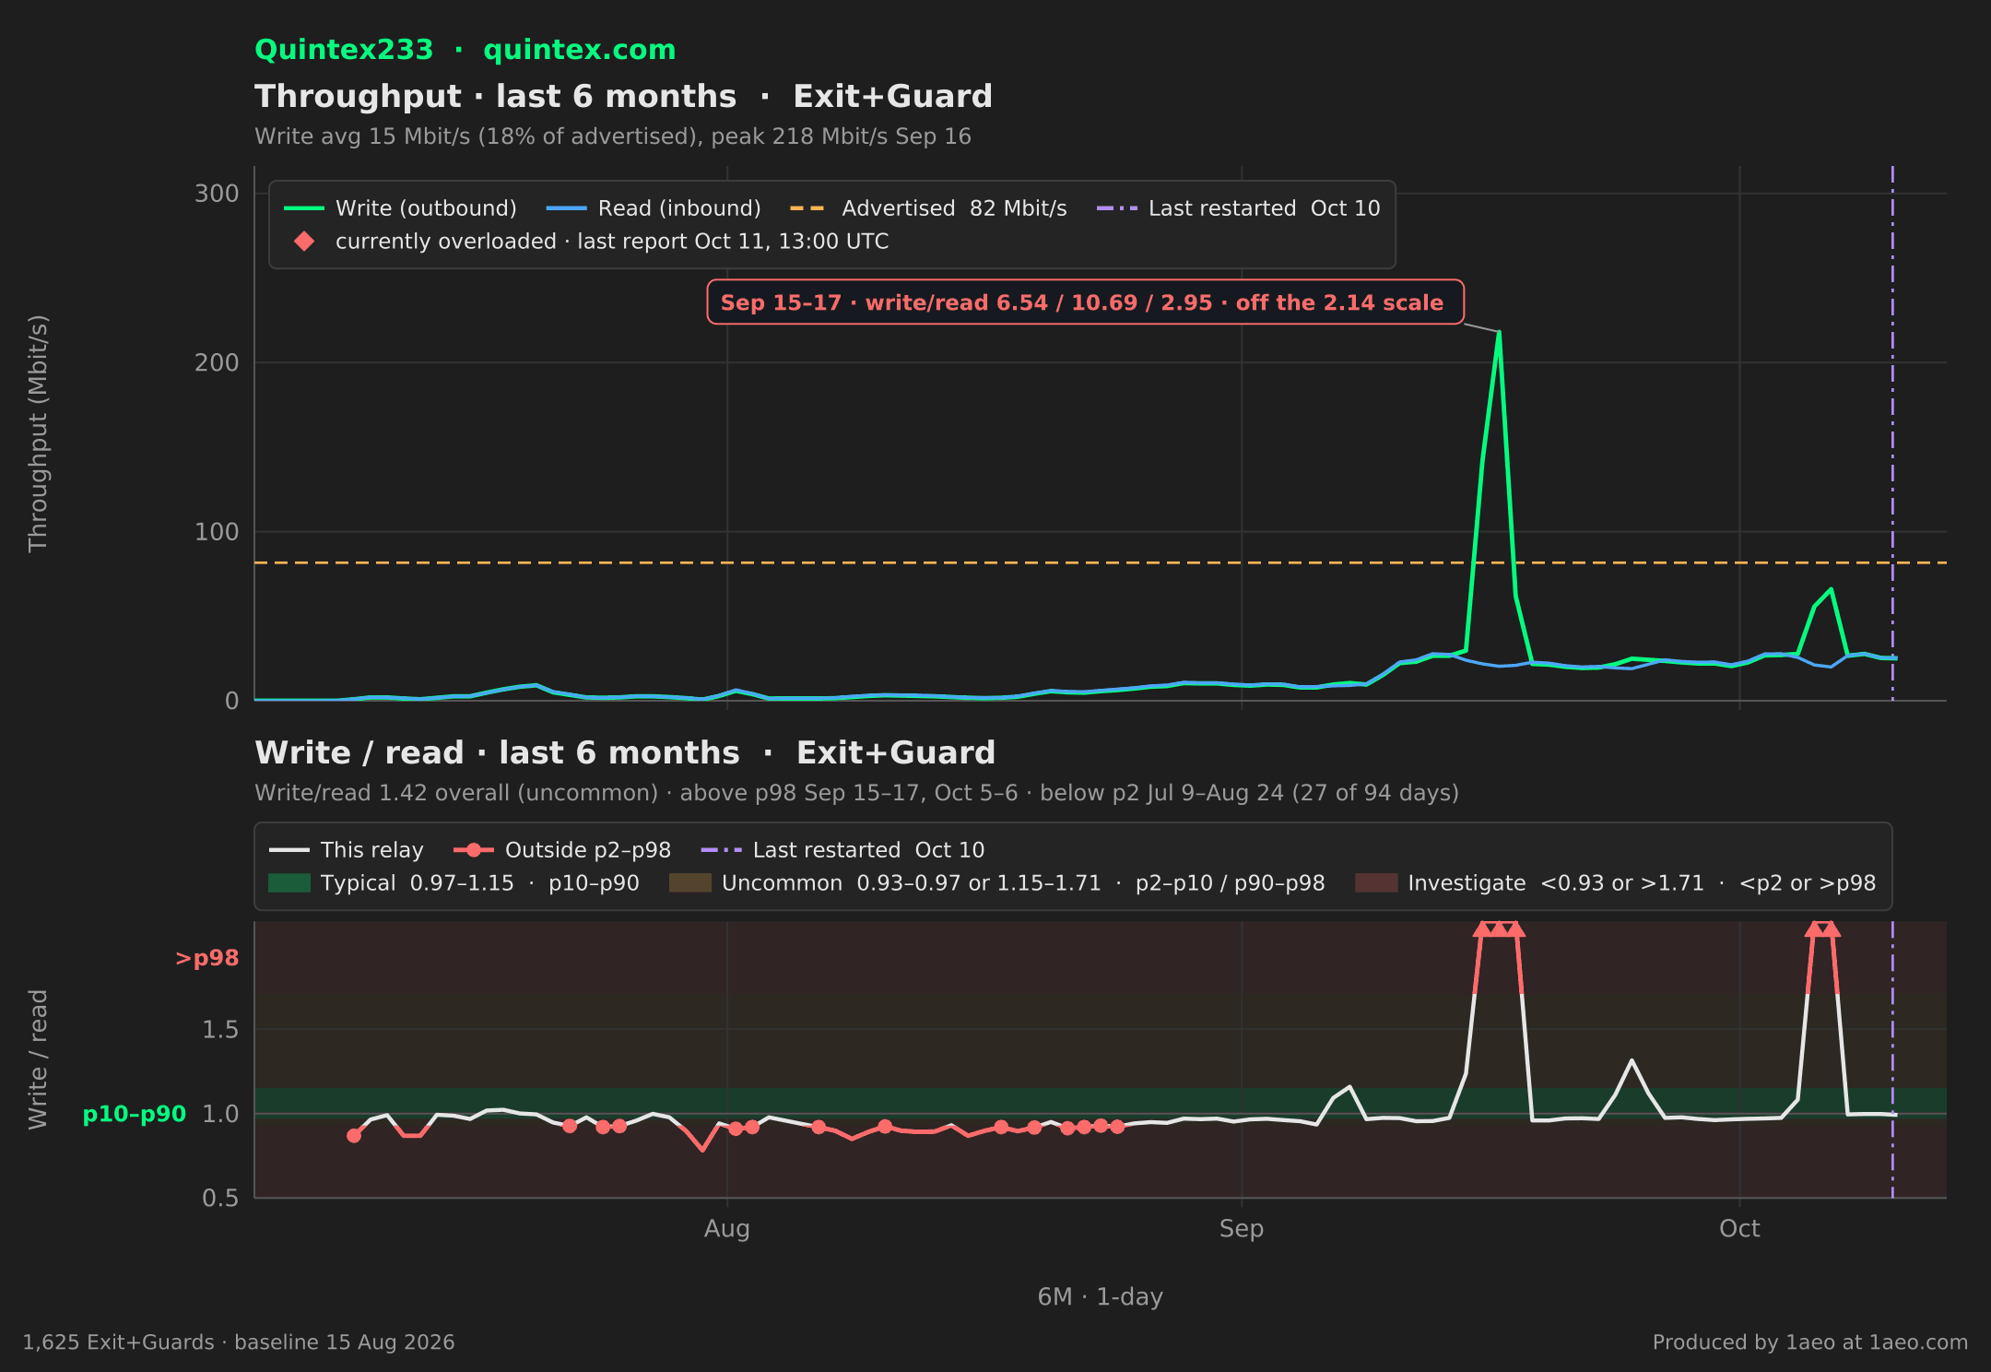Click the Sep x-axis tick label
The width and height of the screenshot is (1991, 1372).
(x=1242, y=1229)
